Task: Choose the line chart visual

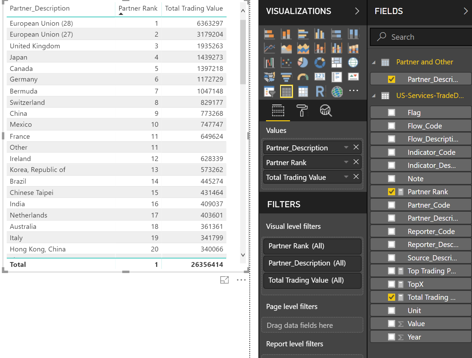Action: tap(269, 48)
